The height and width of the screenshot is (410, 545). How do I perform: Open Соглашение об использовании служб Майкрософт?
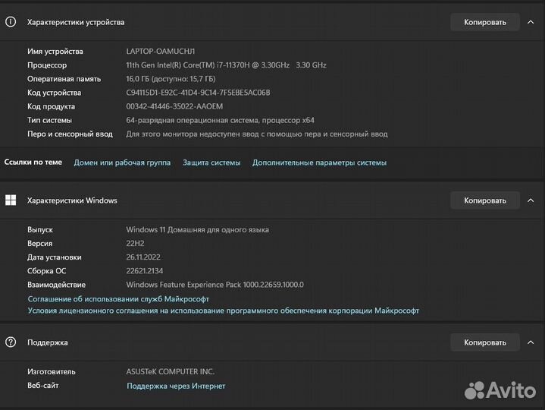coord(118,299)
